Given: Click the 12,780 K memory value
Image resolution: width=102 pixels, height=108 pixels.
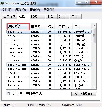Looking at the screenshot, I should coord(64,77).
